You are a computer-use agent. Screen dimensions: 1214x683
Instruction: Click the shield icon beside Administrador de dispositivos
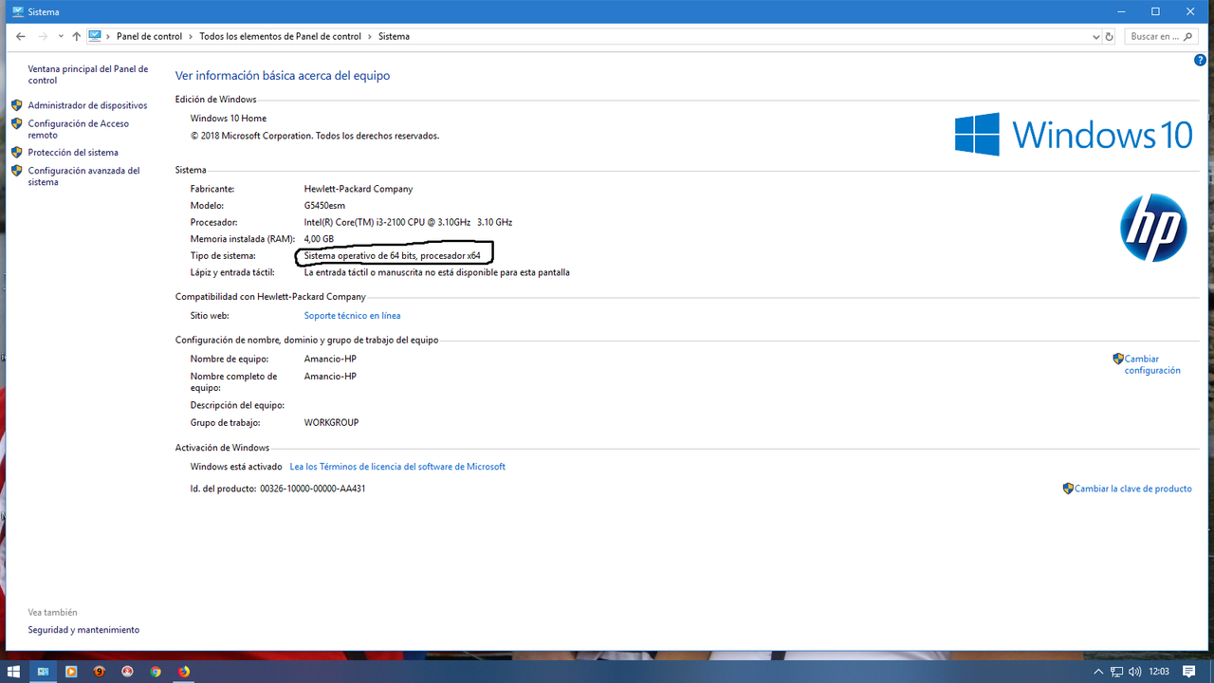click(16, 105)
